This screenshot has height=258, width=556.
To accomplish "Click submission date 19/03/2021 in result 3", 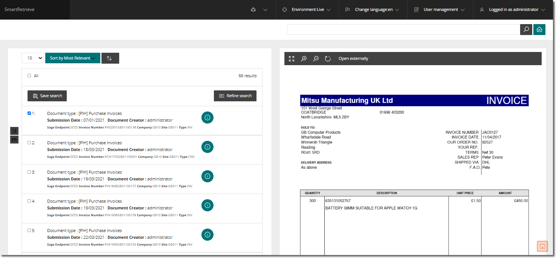I will (x=94, y=179).
